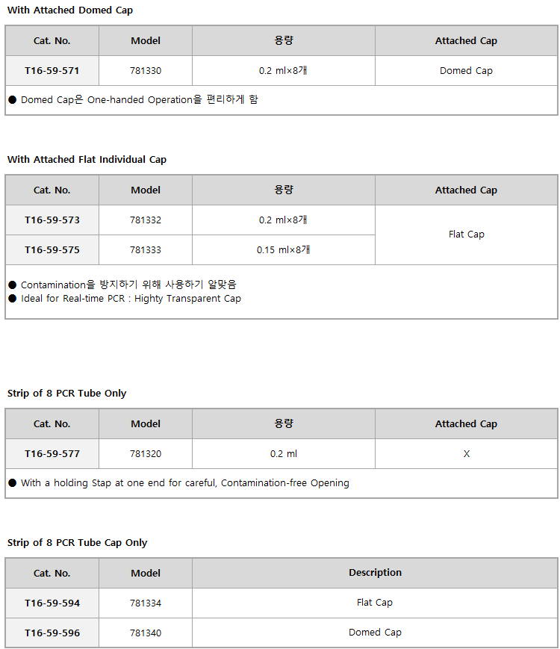Image resolution: width=560 pixels, height=649 pixels.
Task: Click catalog number T16-59-571
Action: point(52,71)
